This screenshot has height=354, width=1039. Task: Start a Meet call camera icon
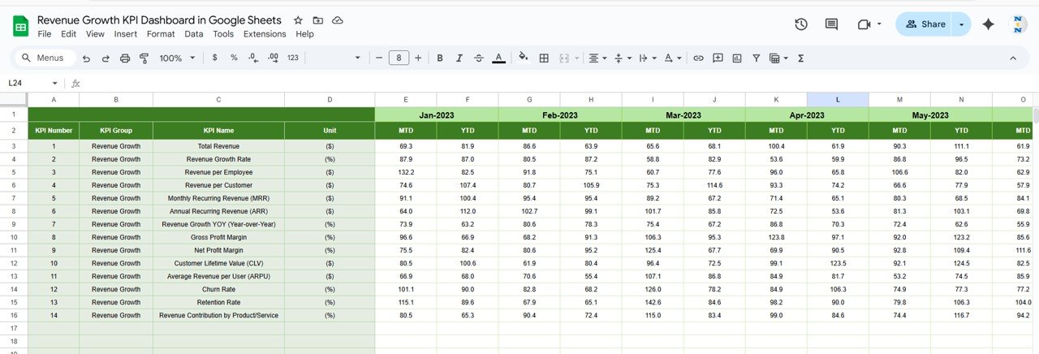tap(869, 24)
